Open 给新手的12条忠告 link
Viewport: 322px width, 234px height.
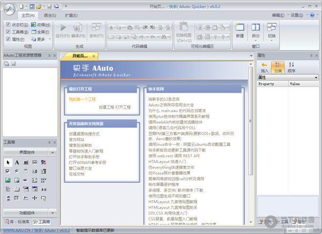pos(164,99)
